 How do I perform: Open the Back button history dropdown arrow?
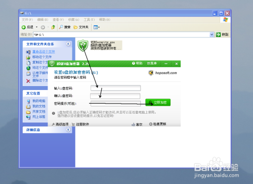[36, 27]
